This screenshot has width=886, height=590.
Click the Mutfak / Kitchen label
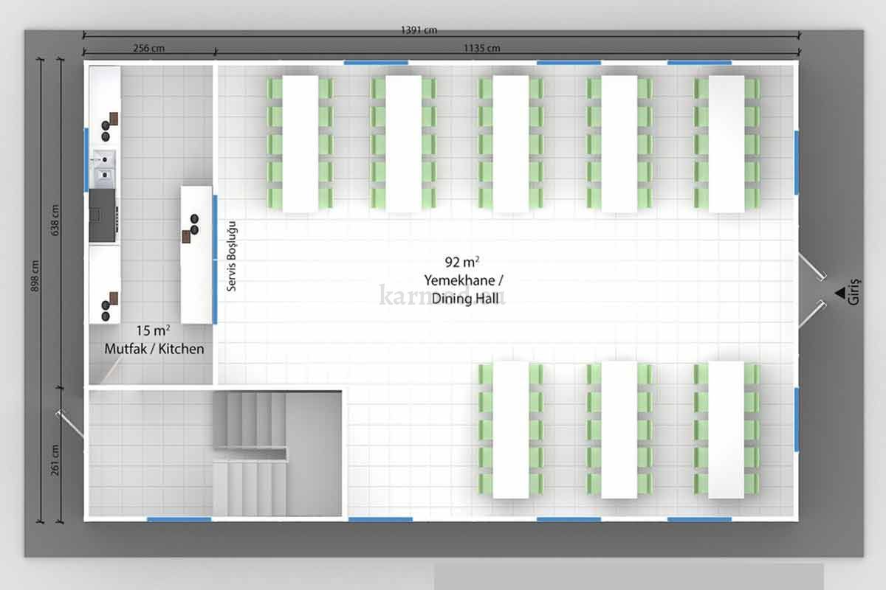pyautogui.click(x=153, y=348)
